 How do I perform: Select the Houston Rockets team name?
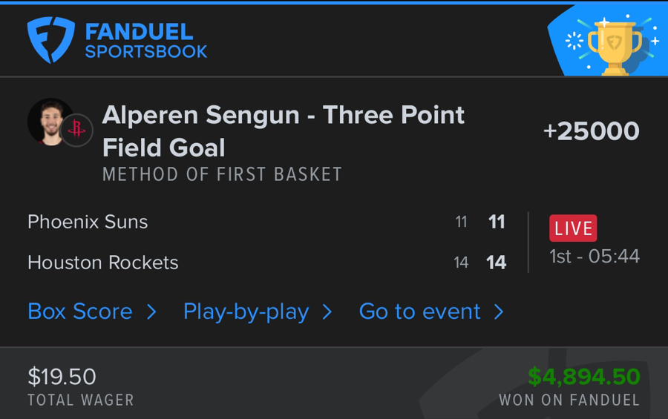[x=103, y=263]
